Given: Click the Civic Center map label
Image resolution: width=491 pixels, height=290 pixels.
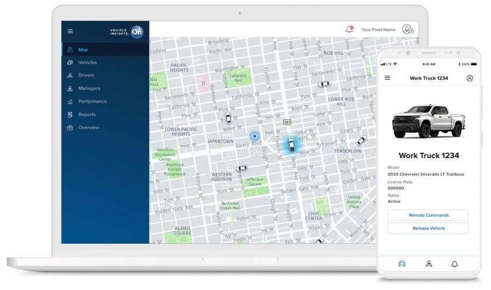Looking at the screenshot, I should click(x=314, y=216).
